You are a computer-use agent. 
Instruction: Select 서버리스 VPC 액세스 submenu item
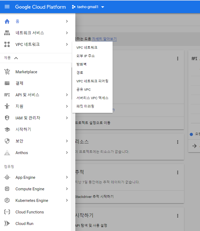click(x=92, y=98)
